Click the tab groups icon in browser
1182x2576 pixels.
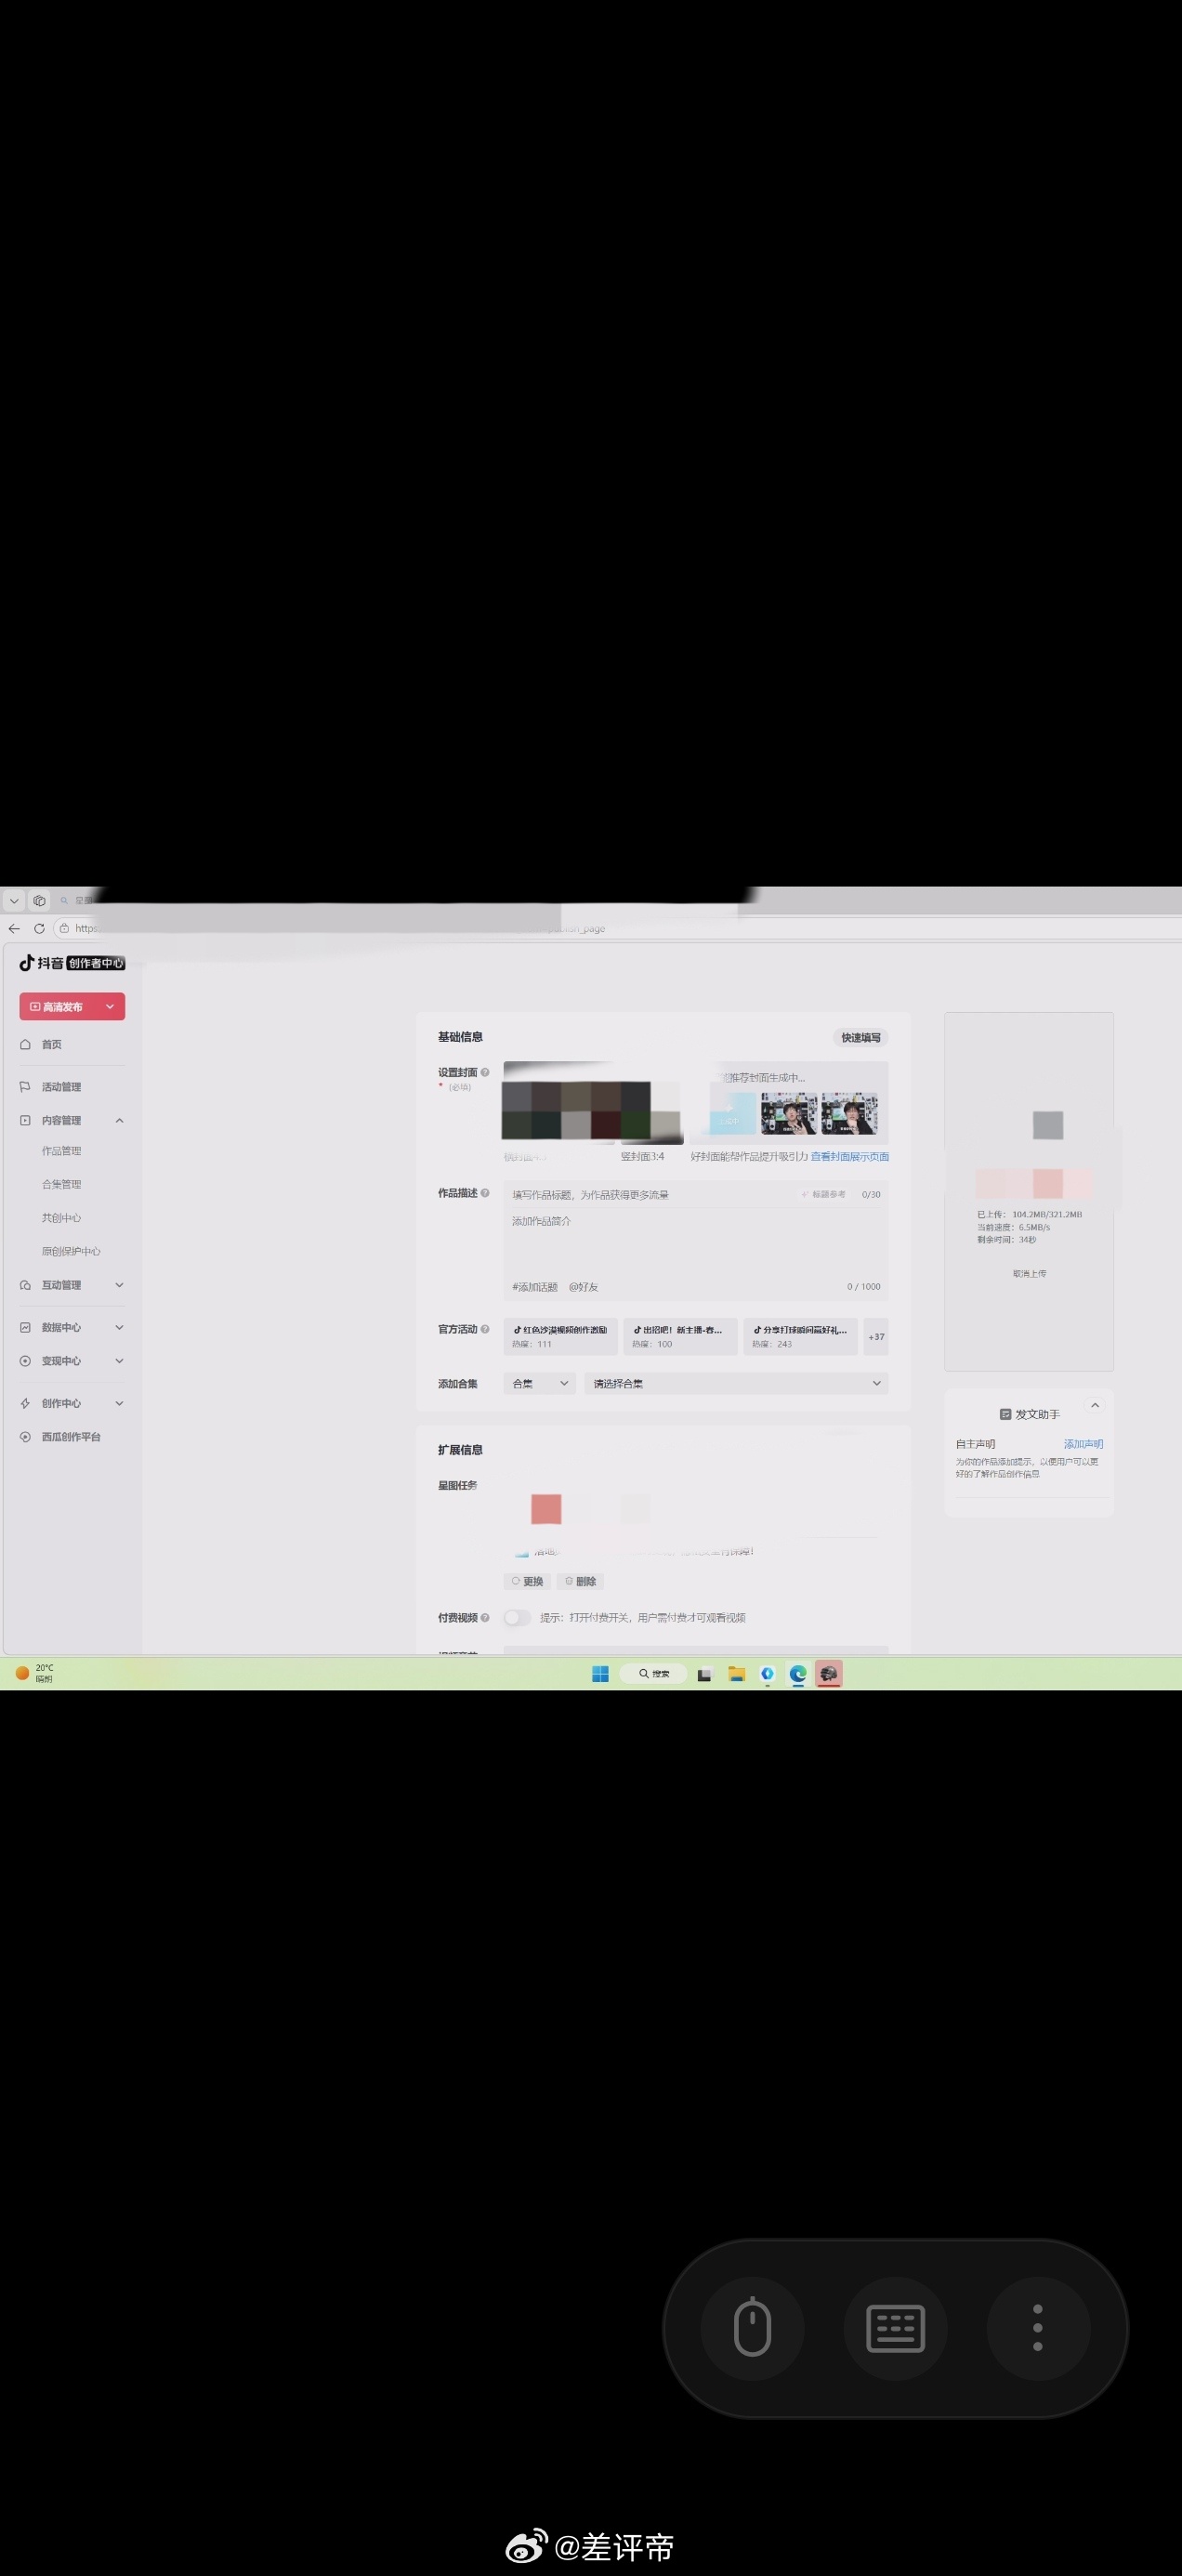[x=39, y=900]
